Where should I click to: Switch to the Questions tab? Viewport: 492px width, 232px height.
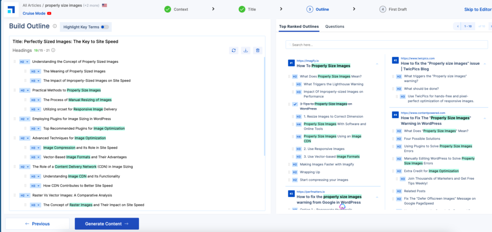click(334, 26)
